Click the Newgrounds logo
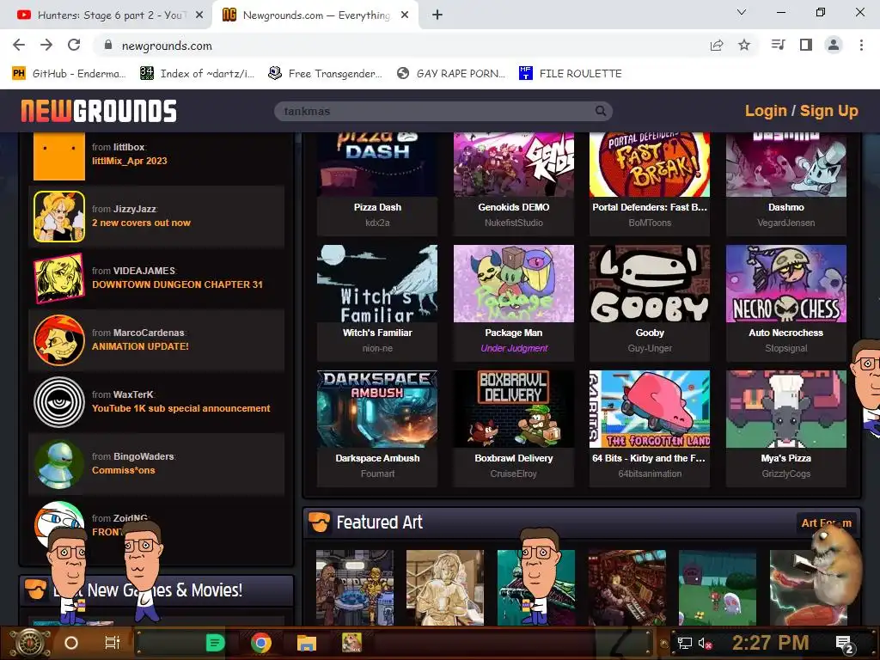This screenshot has height=660, width=880. [99, 111]
